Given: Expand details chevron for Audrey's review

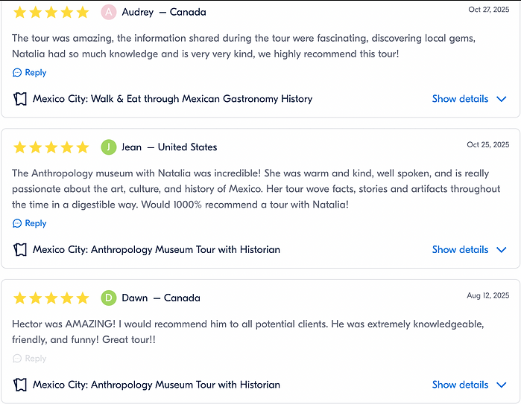Looking at the screenshot, I should [502, 99].
